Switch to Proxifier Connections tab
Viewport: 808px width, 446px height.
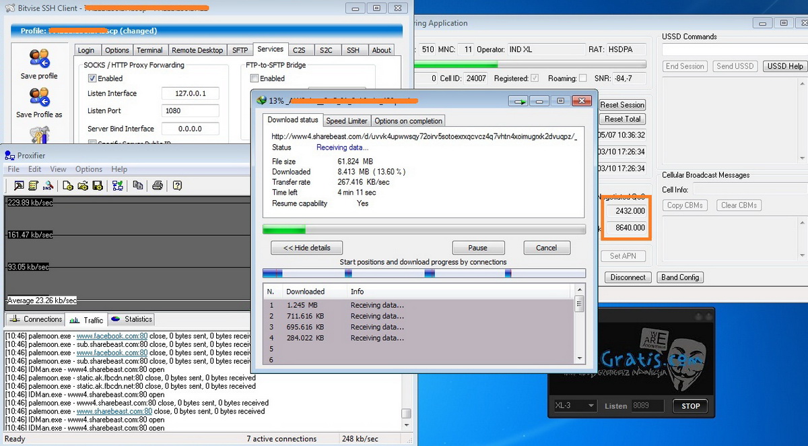coord(36,319)
